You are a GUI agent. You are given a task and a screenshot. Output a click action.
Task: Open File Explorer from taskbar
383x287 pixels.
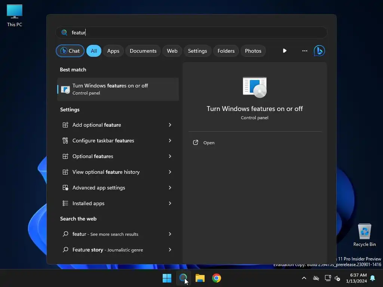200,278
